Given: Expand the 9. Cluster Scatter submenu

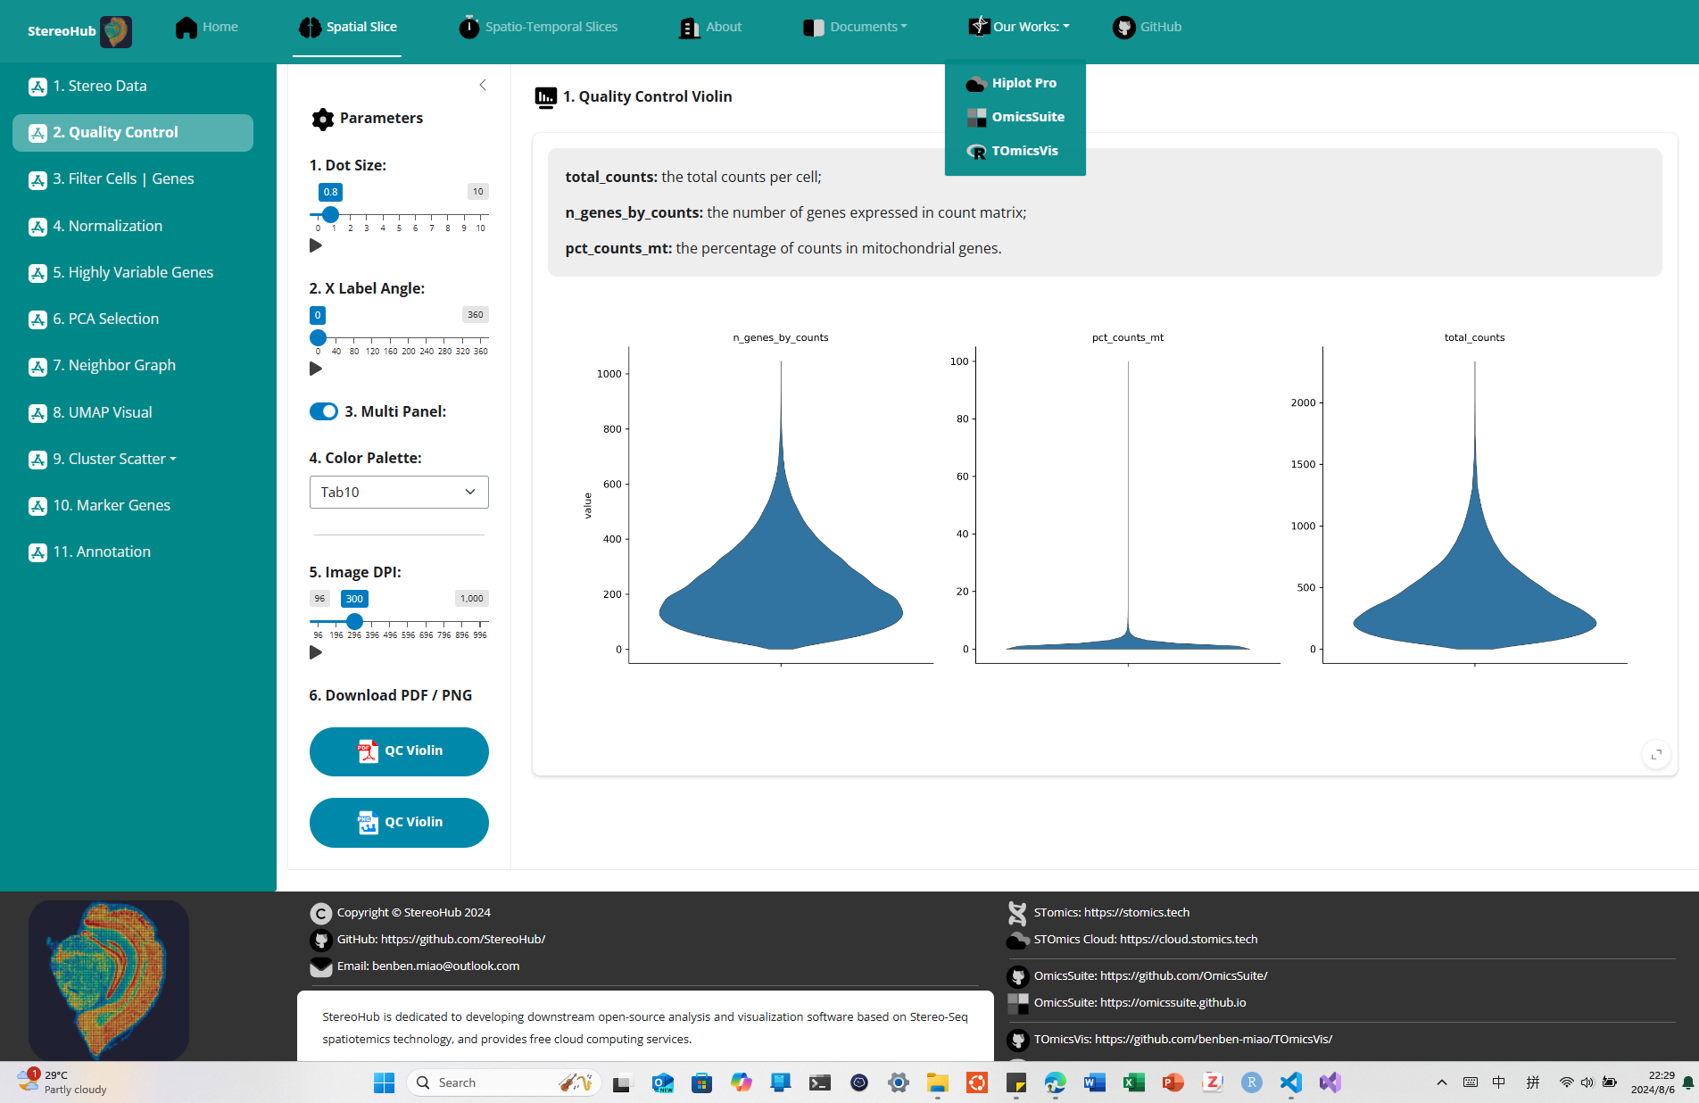Looking at the screenshot, I should [x=114, y=459].
